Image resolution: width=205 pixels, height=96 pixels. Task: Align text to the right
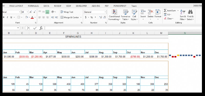pyautogui.click(x=47, y=17)
